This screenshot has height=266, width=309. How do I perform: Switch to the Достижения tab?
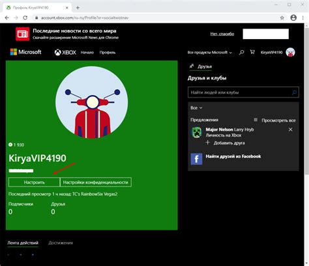[x=61, y=243]
